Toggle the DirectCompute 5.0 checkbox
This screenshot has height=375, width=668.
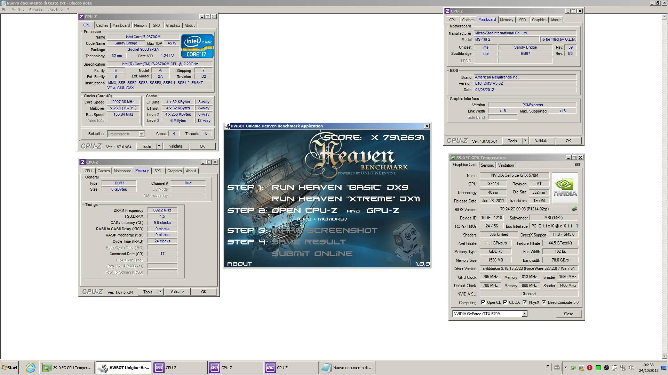pos(544,302)
